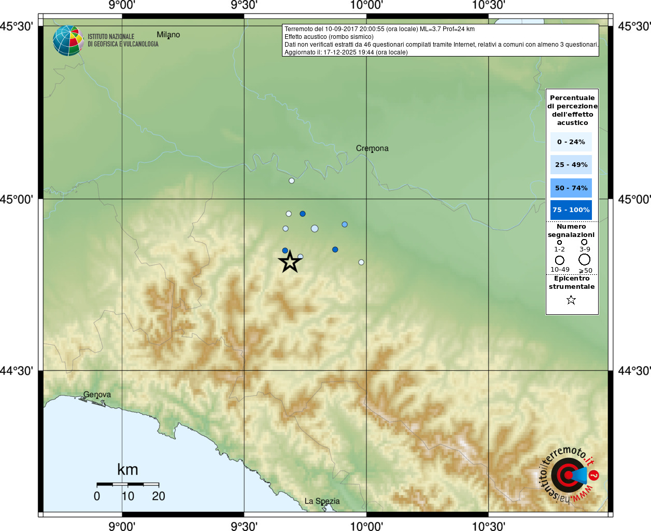Click the 10-49 reports circle in legend
The width and height of the screenshot is (651, 531).
coord(559,260)
